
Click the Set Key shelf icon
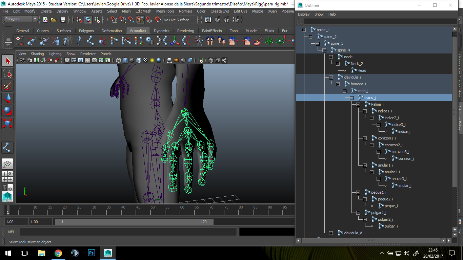(20, 41)
